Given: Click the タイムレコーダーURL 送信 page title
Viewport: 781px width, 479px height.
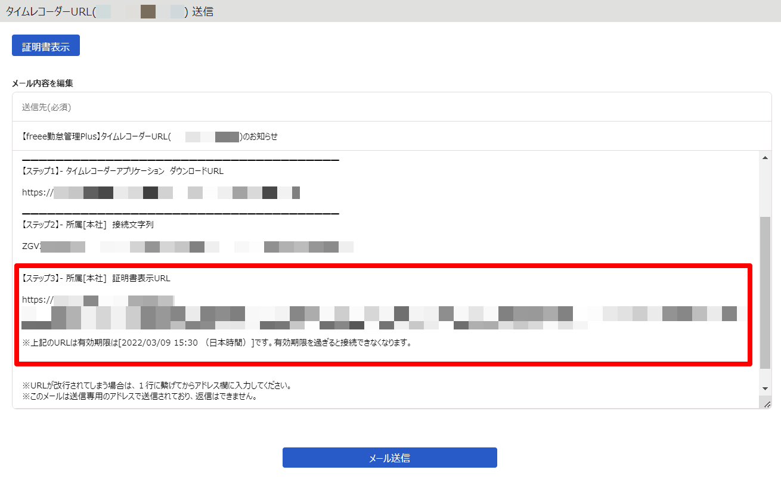Looking at the screenshot, I should [110, 11].
